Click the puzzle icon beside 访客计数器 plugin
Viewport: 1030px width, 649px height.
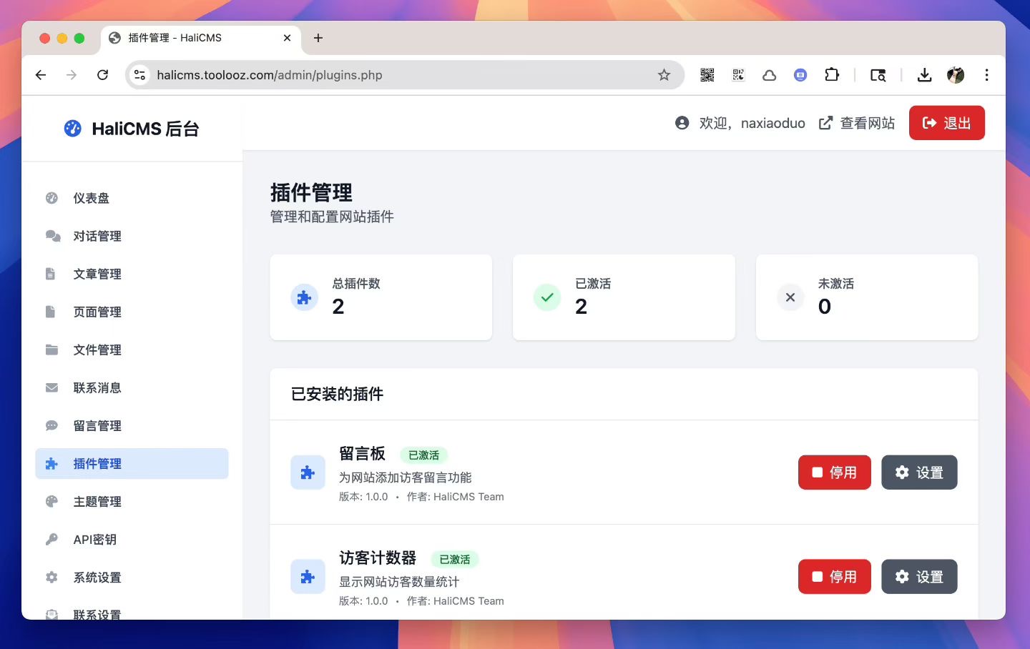coord(308,577)
